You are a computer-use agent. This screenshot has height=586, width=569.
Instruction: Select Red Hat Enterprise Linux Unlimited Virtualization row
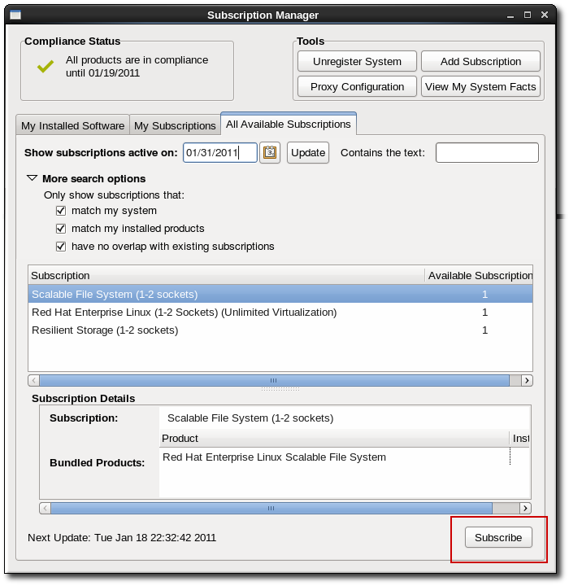(x=280, y=312)
